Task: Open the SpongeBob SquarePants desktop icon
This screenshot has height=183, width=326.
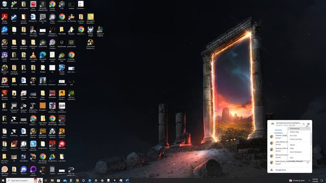Action: (91, 18)
